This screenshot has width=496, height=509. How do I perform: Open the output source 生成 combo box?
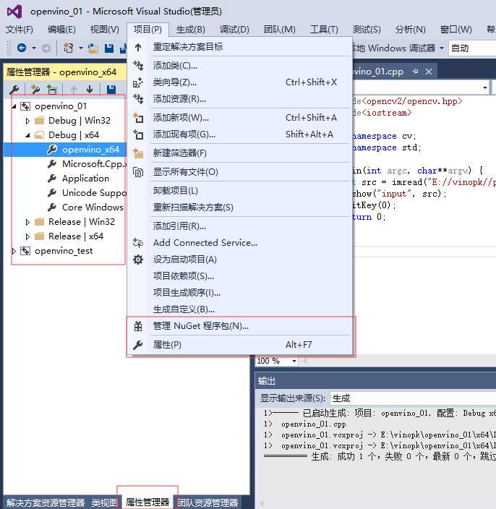[413, 398]
